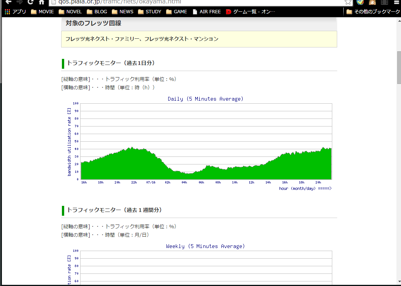Select the トラフィック利用率（単位：%）line under daily heading
The width and height of the screenshot is (401, 286).
coord(119,79)
